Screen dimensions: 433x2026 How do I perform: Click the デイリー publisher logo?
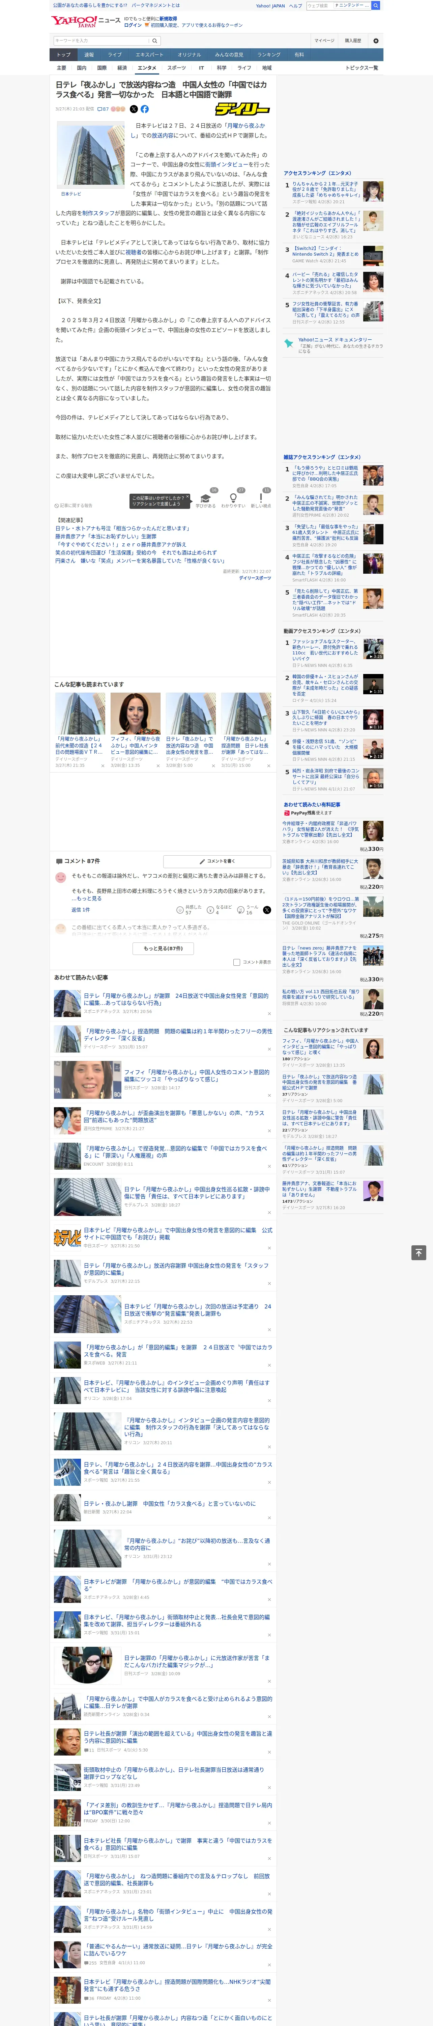[x=243, y=109]
